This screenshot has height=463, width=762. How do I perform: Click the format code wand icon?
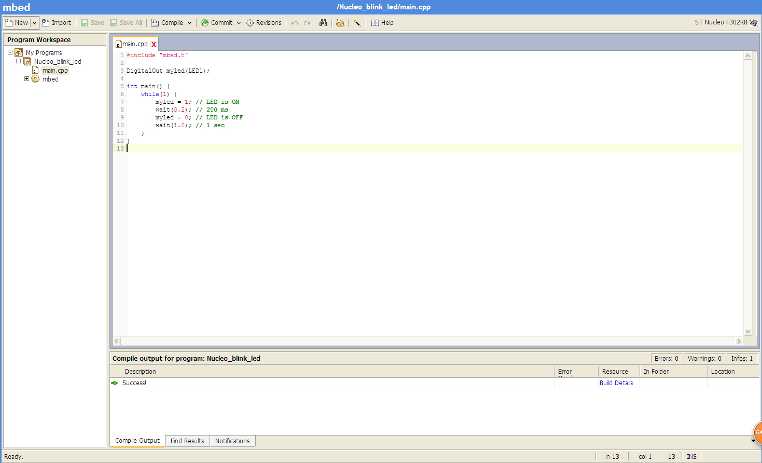point(357,23)
